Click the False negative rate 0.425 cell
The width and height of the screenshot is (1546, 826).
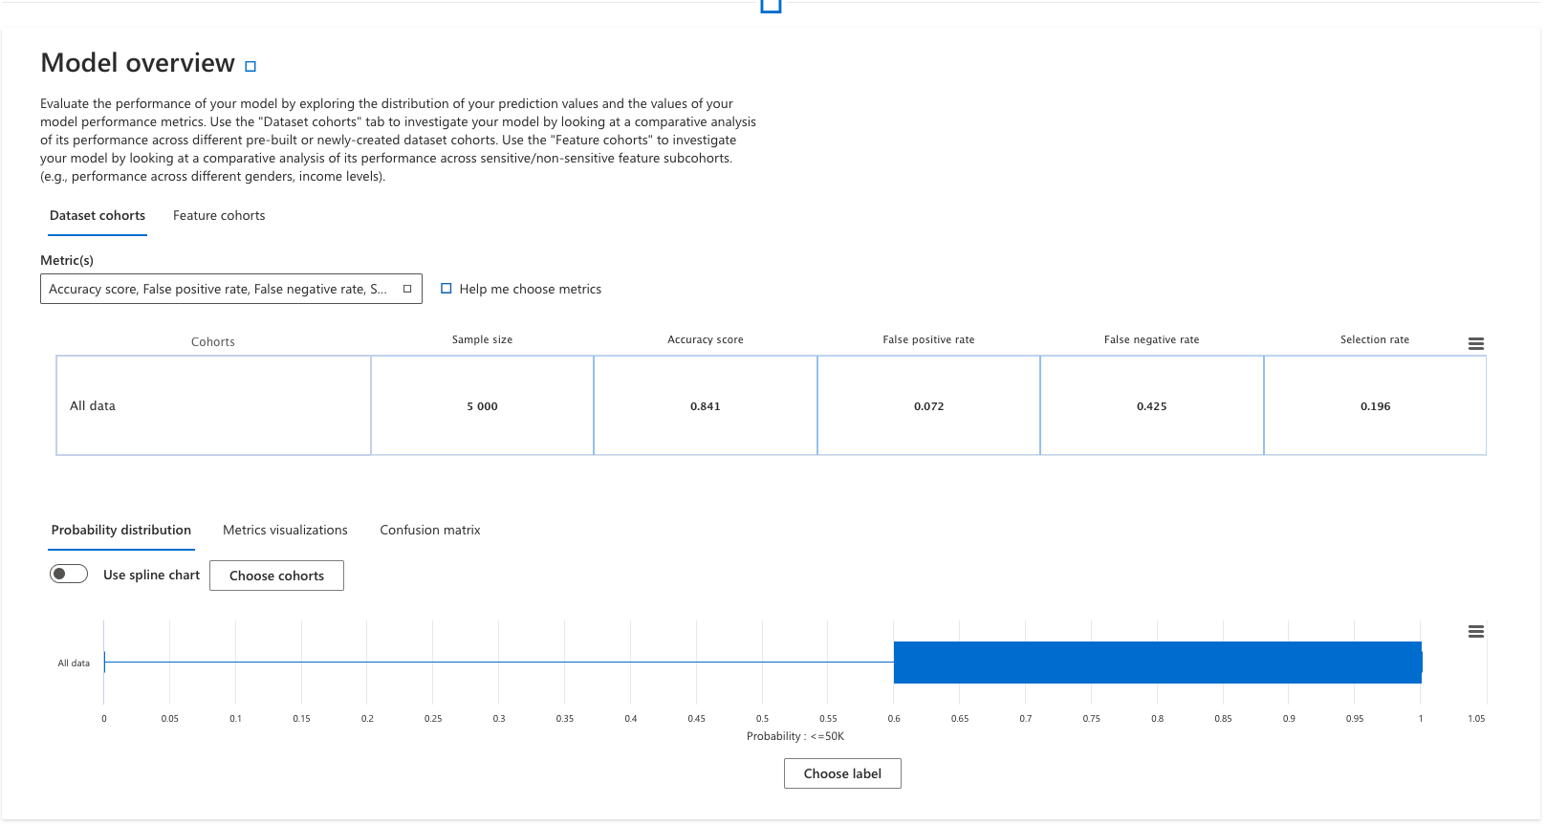tap(1151, 406)
